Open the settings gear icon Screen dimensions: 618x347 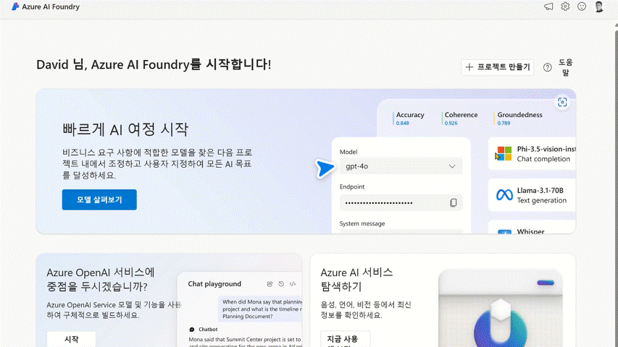[565, 7]
